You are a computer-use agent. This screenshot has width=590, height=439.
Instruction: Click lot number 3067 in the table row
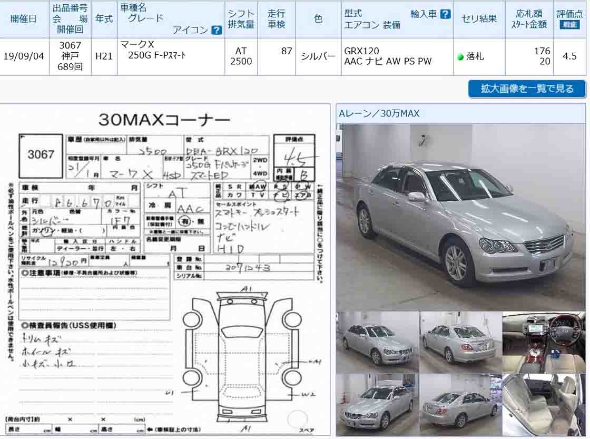(x=70, y=45)
